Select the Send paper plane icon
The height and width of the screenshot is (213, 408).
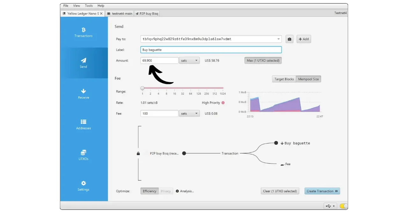[x=84, y=60]
